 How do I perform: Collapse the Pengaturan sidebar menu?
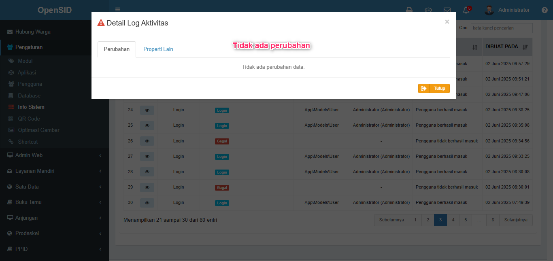click(55, 47)
